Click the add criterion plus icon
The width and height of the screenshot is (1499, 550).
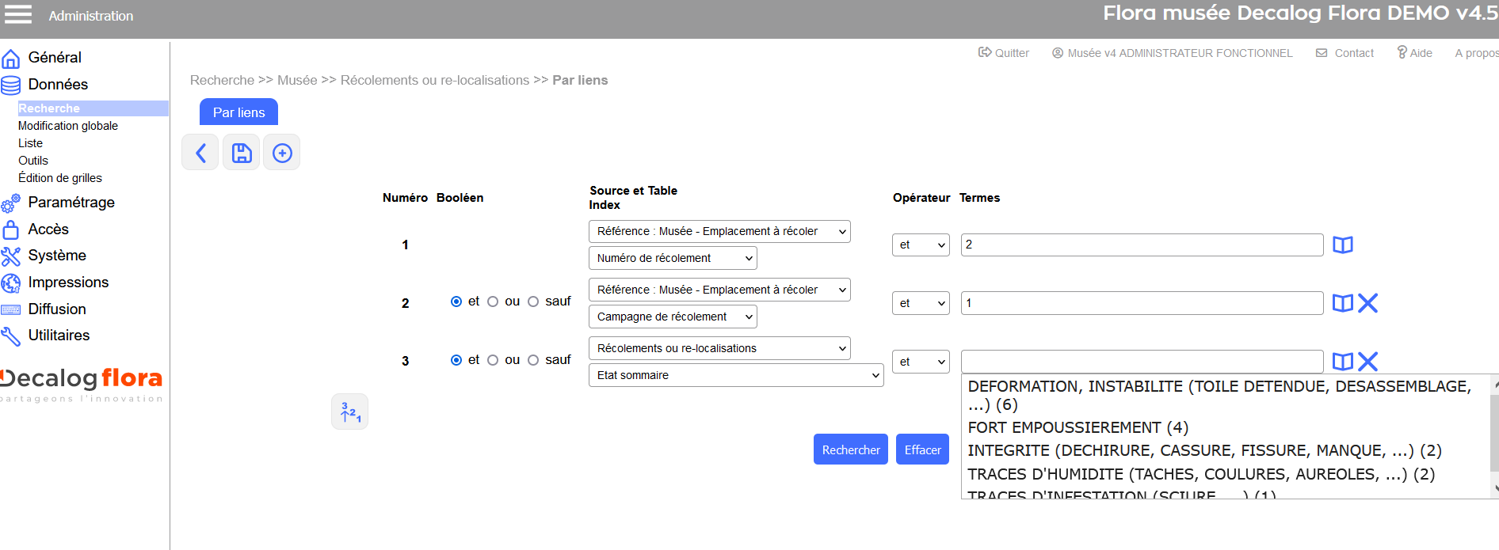tap(282, 153)
